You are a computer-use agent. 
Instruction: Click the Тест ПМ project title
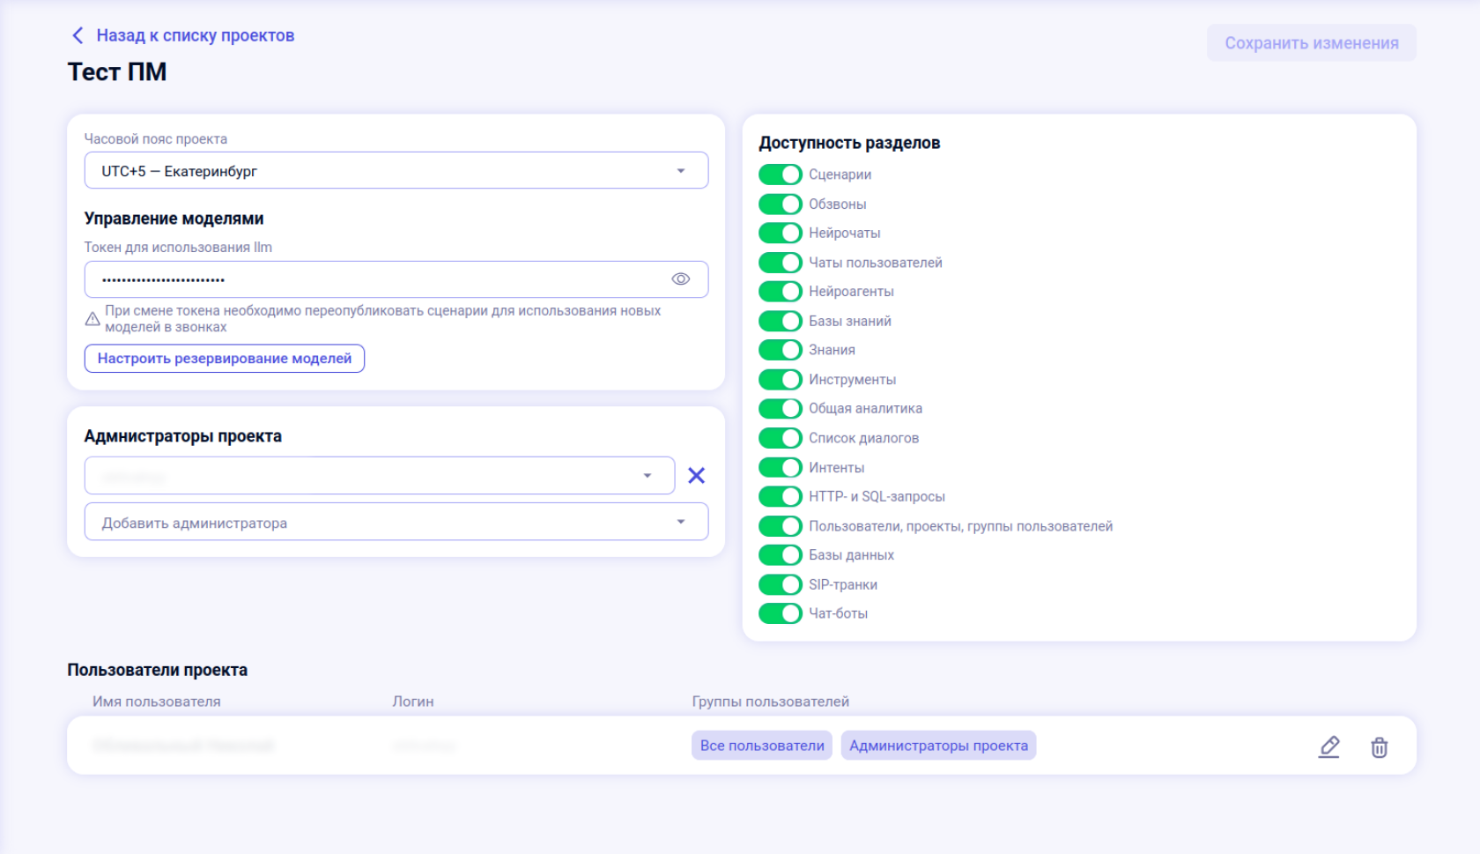tap(117, 72)
